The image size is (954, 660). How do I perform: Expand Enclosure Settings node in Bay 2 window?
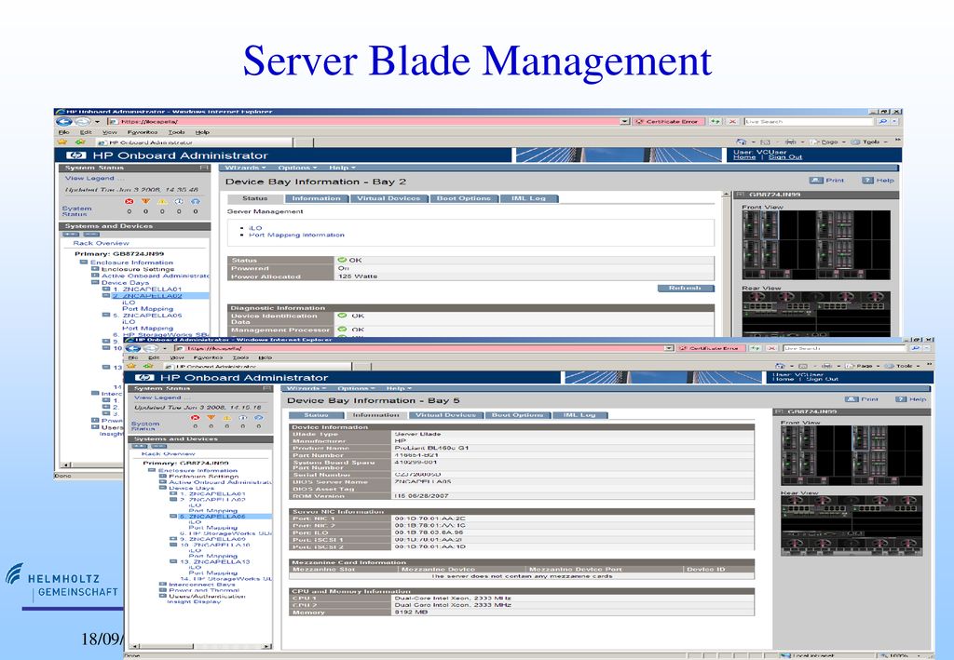coord(95,269)
